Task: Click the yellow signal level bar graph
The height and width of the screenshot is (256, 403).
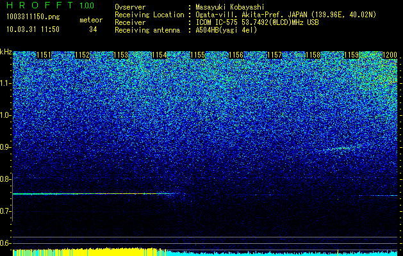Action: (x=88, y=252)
